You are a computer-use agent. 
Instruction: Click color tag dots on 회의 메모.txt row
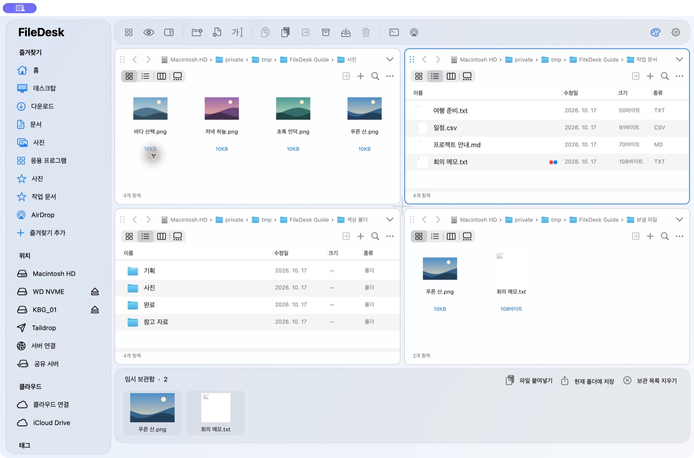[553, 162]
